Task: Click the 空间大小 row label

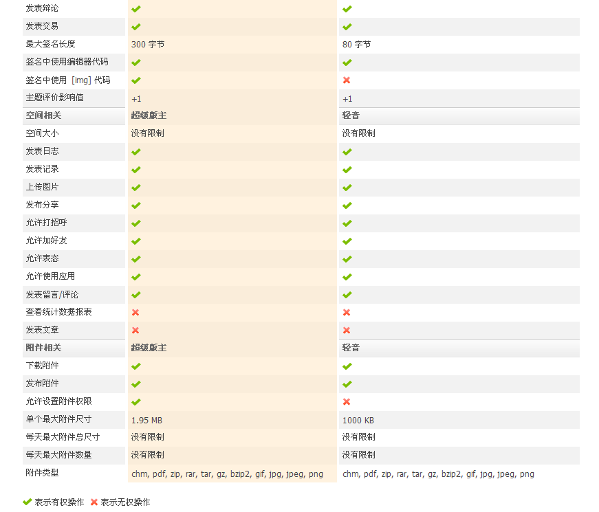Action: tap(42, 133)
